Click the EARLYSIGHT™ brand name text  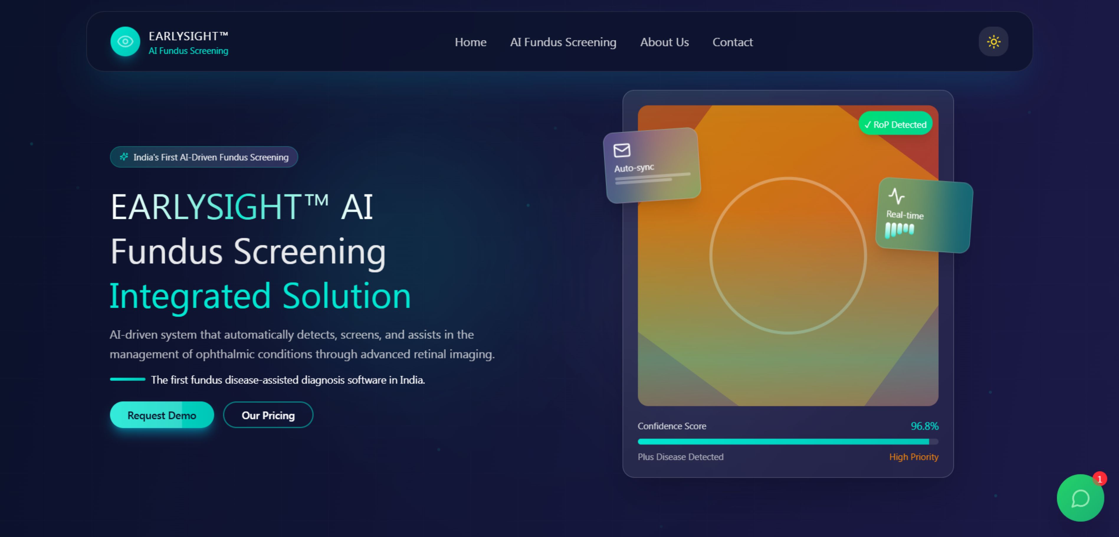point(188,36)
